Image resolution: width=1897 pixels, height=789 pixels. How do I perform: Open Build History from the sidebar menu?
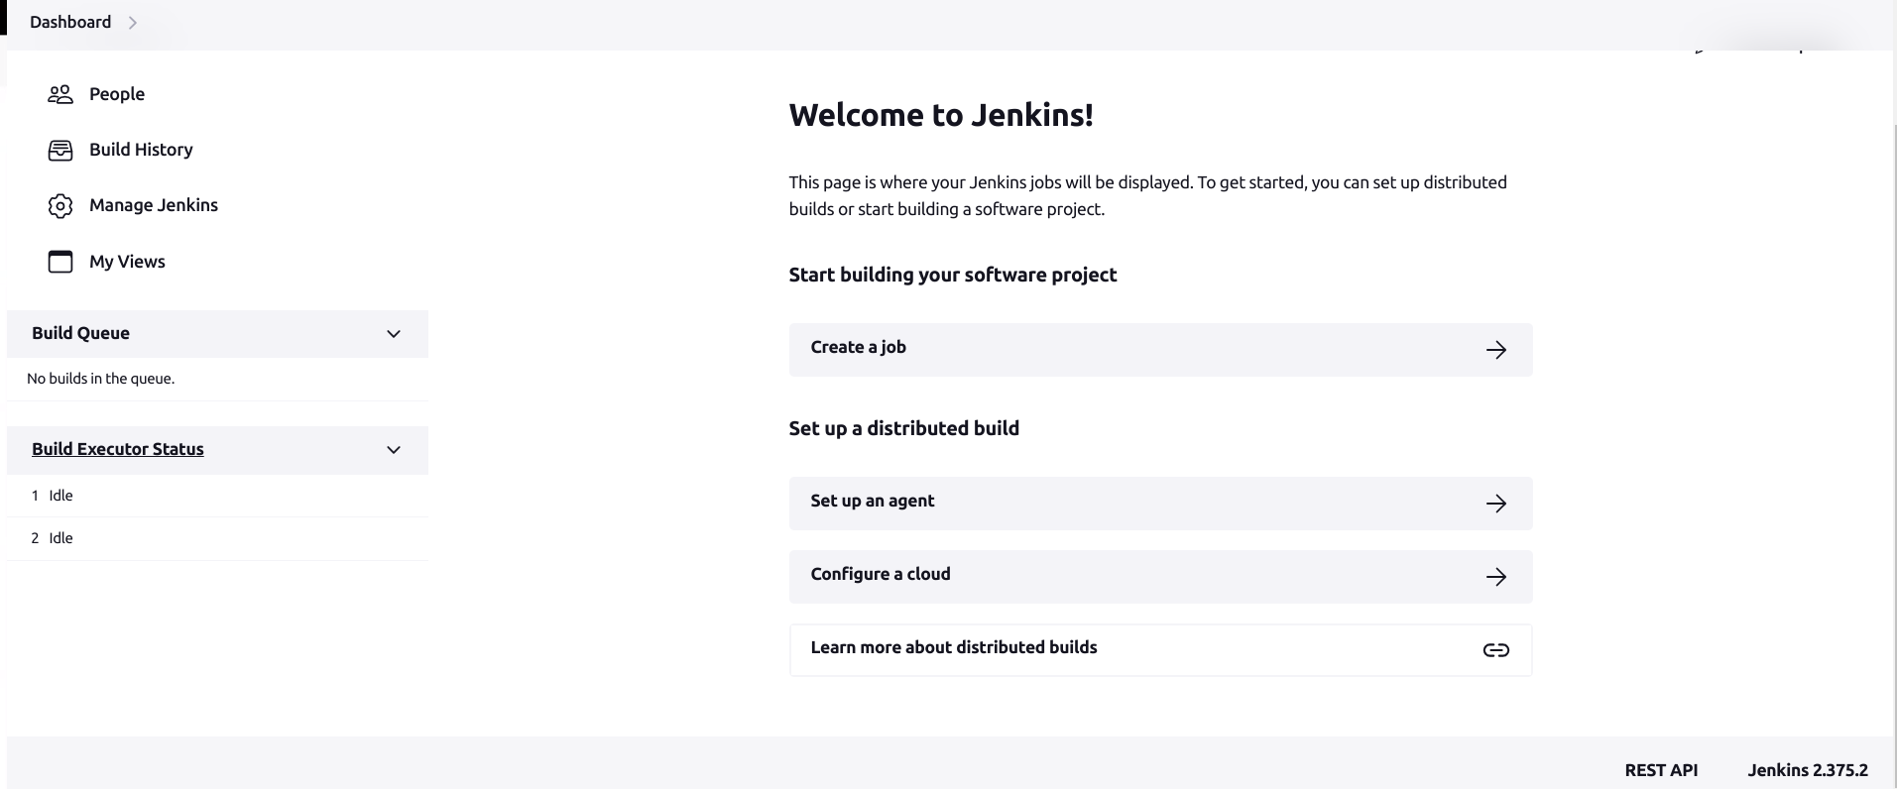click(x=140, y=149)
